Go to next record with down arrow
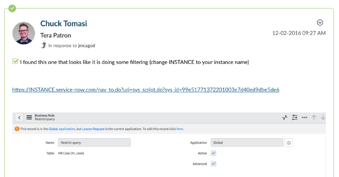The image size is (339, 177). pos(323,118)
